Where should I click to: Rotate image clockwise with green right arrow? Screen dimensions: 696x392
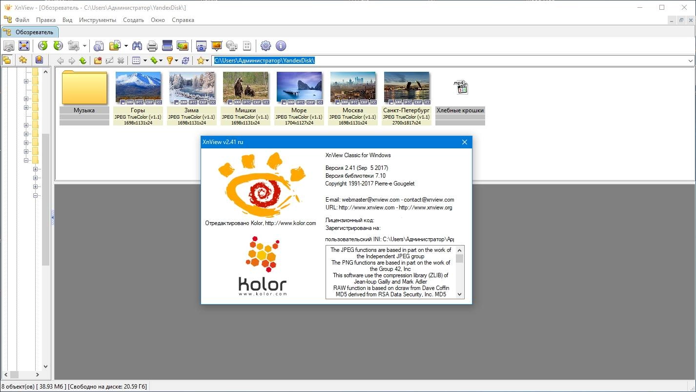[x=58, y=46]
